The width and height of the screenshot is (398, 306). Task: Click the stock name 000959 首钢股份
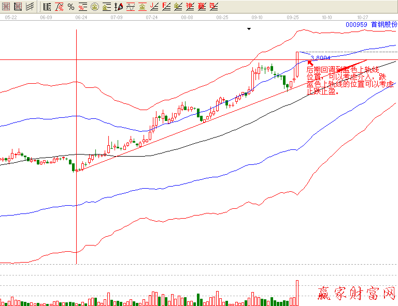[371, 24]
